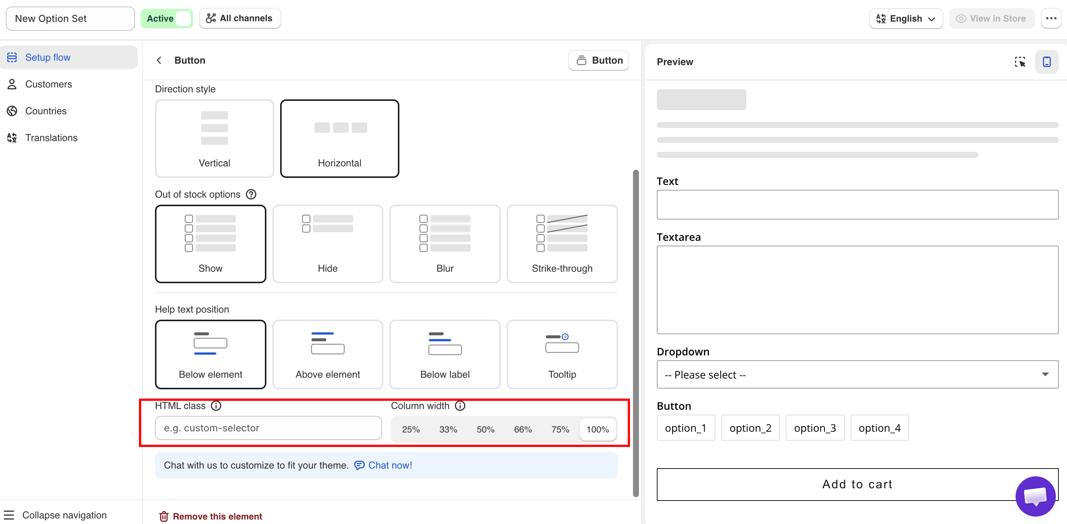Click the Text input in Preview

[x=857, y=204]
